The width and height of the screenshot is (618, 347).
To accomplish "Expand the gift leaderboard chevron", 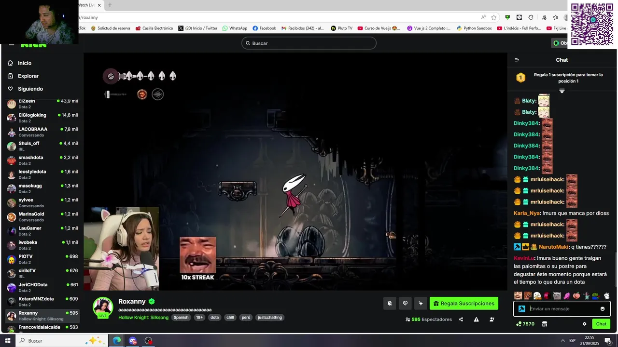I will (562, 91).
